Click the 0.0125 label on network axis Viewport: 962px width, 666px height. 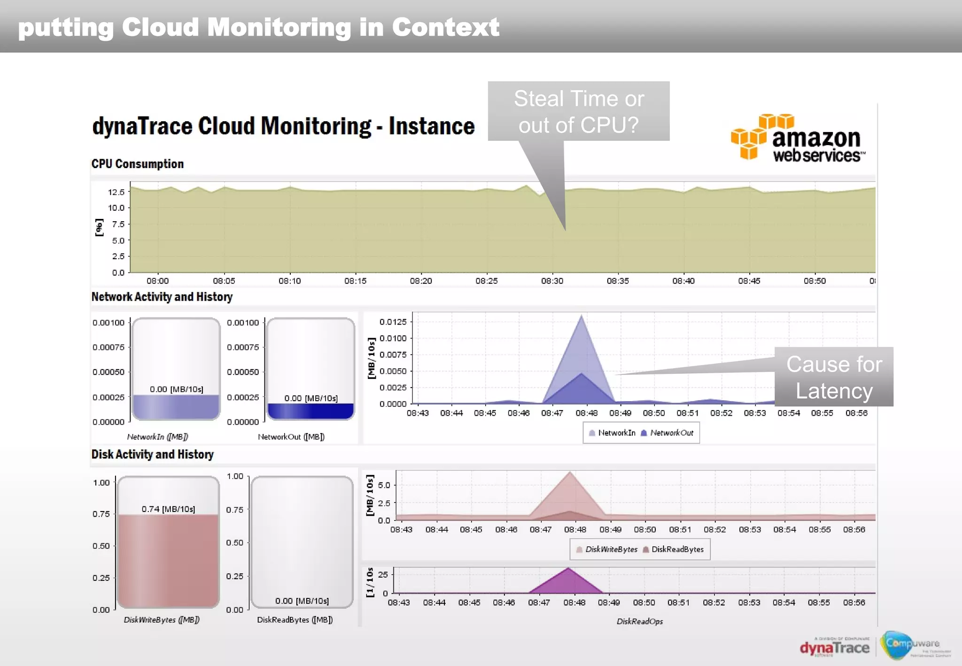[x=393, y=322]
